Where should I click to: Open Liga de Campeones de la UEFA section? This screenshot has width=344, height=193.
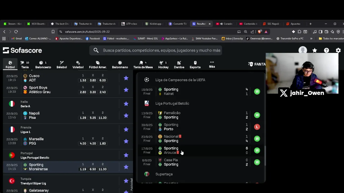point(180,80)
